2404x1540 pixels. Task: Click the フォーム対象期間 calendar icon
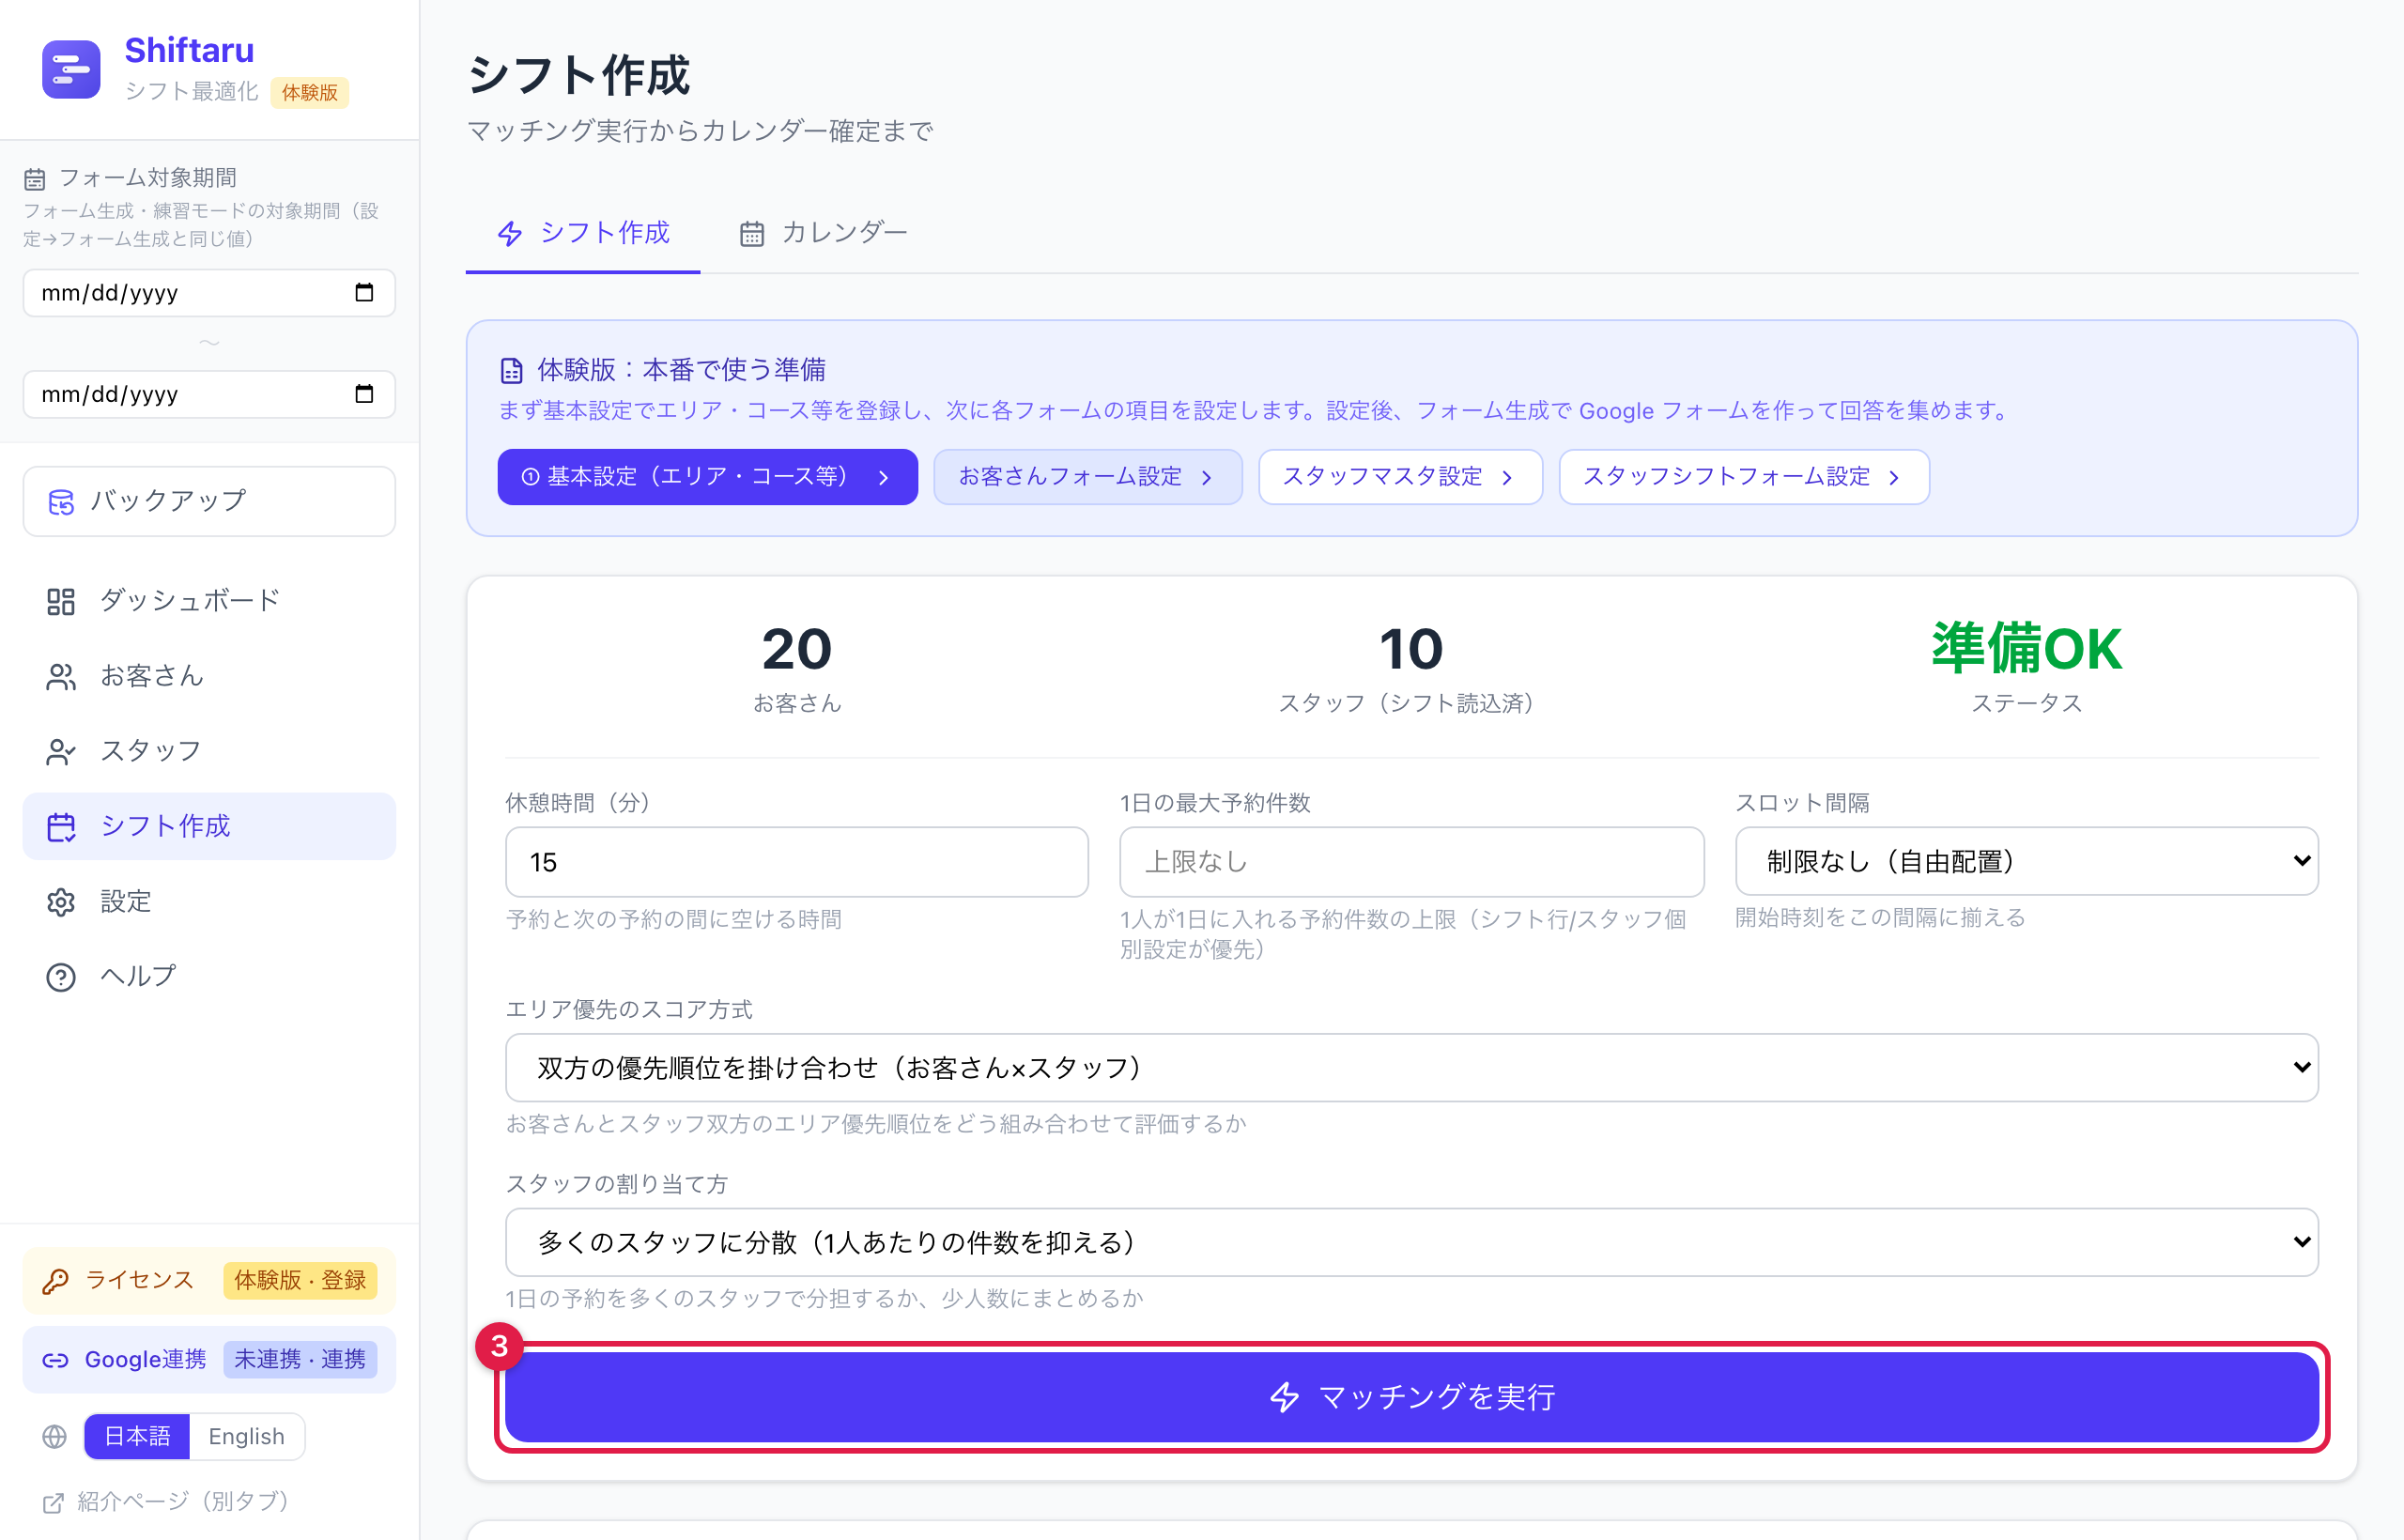coord(35,179)
